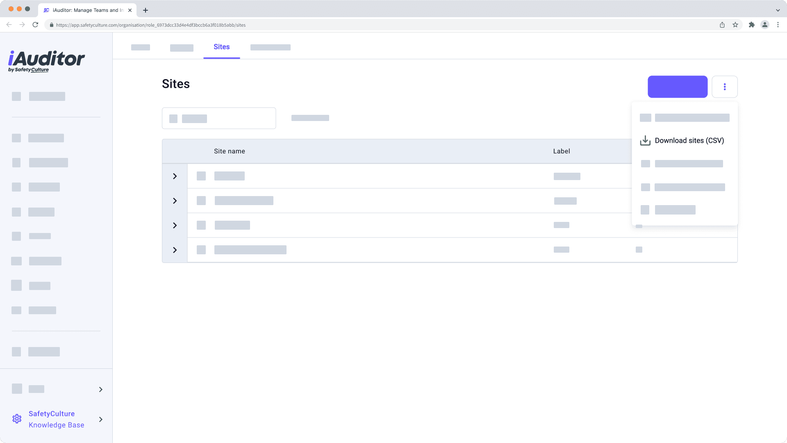This screenshot has height=443, width=787.
Task: Expand SafetyCulture Knowledge Base chevron
Action: tap(100, 419)
